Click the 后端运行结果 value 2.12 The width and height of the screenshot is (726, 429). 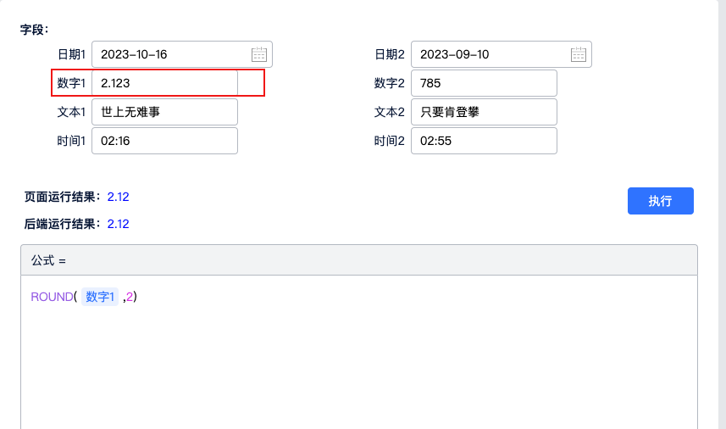[118, 224]
